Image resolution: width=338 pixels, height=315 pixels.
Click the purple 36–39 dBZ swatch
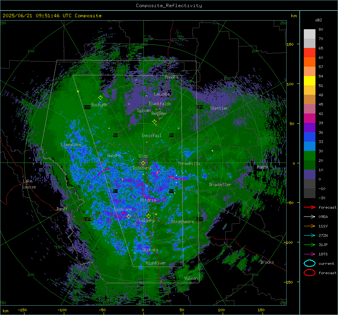[x=309, y=128]
